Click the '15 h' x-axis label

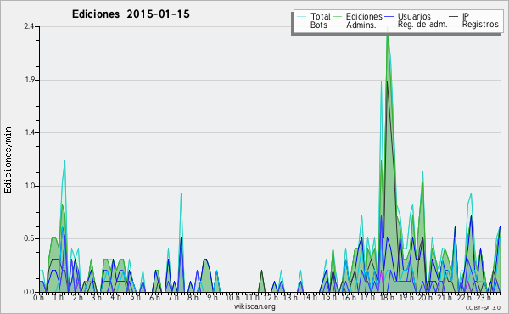click(x=329, y=297)
